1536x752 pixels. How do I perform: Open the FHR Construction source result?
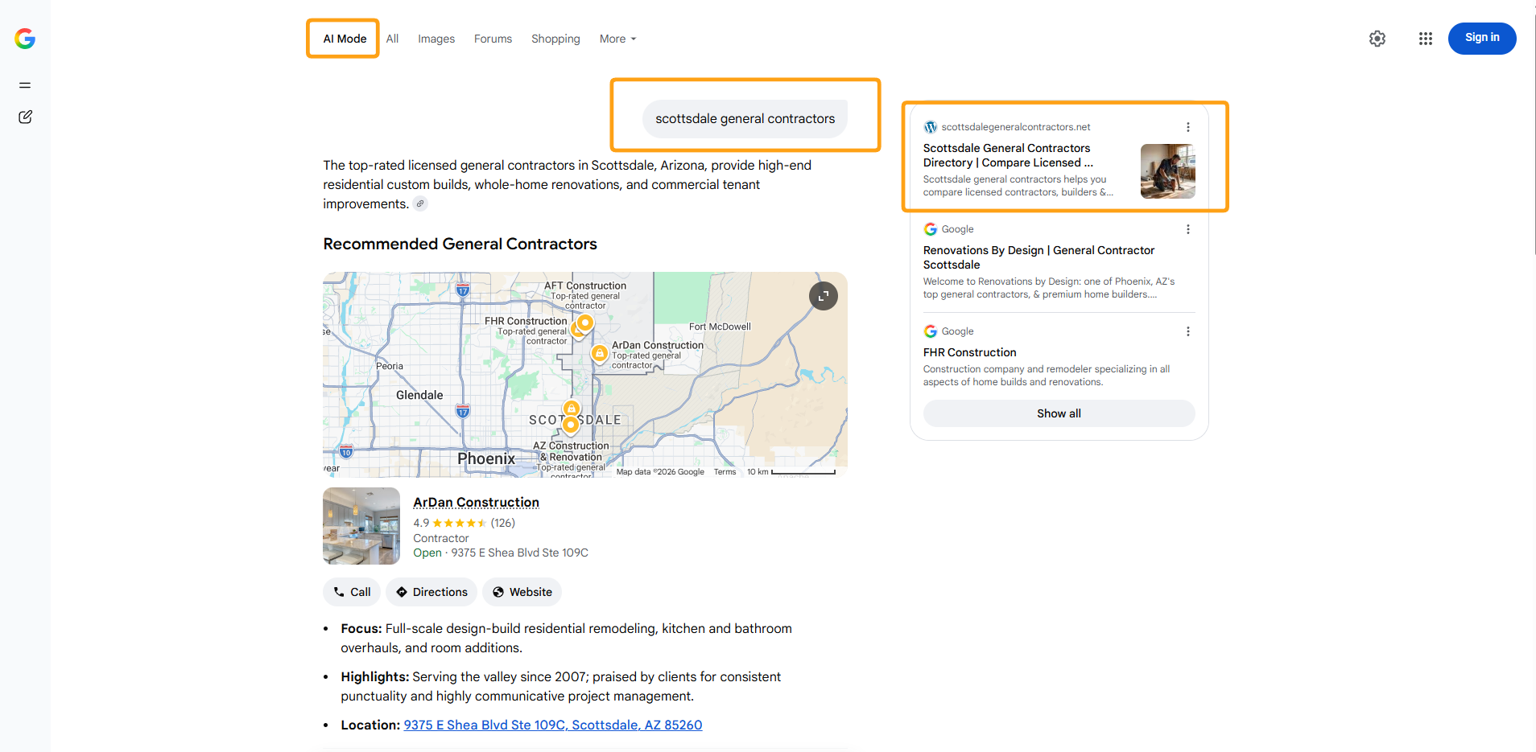point(969,352)
